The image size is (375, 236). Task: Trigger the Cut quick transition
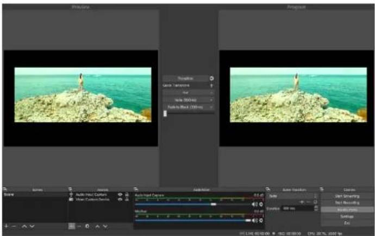coord(185,93)
